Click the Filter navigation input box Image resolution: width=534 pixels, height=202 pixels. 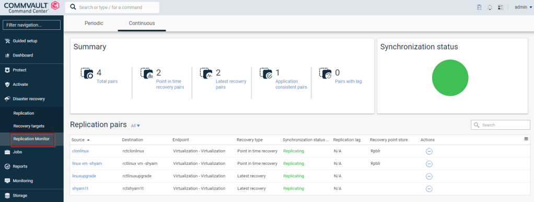click(32, 25)
